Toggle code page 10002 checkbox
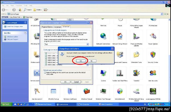Image resolution: width=171 pixels, height=112 pixels. tap(46, 58)
